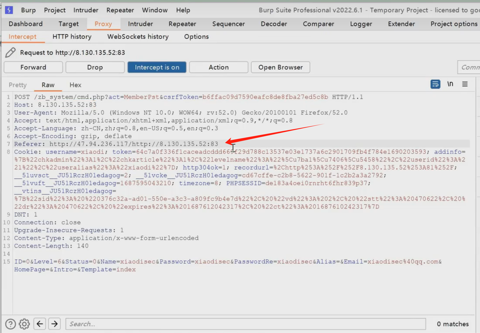The height and width of the screenshot is (333, 480).
Task: Click the POST request line text
Action: pyautogui.click(x=189, y=97)
